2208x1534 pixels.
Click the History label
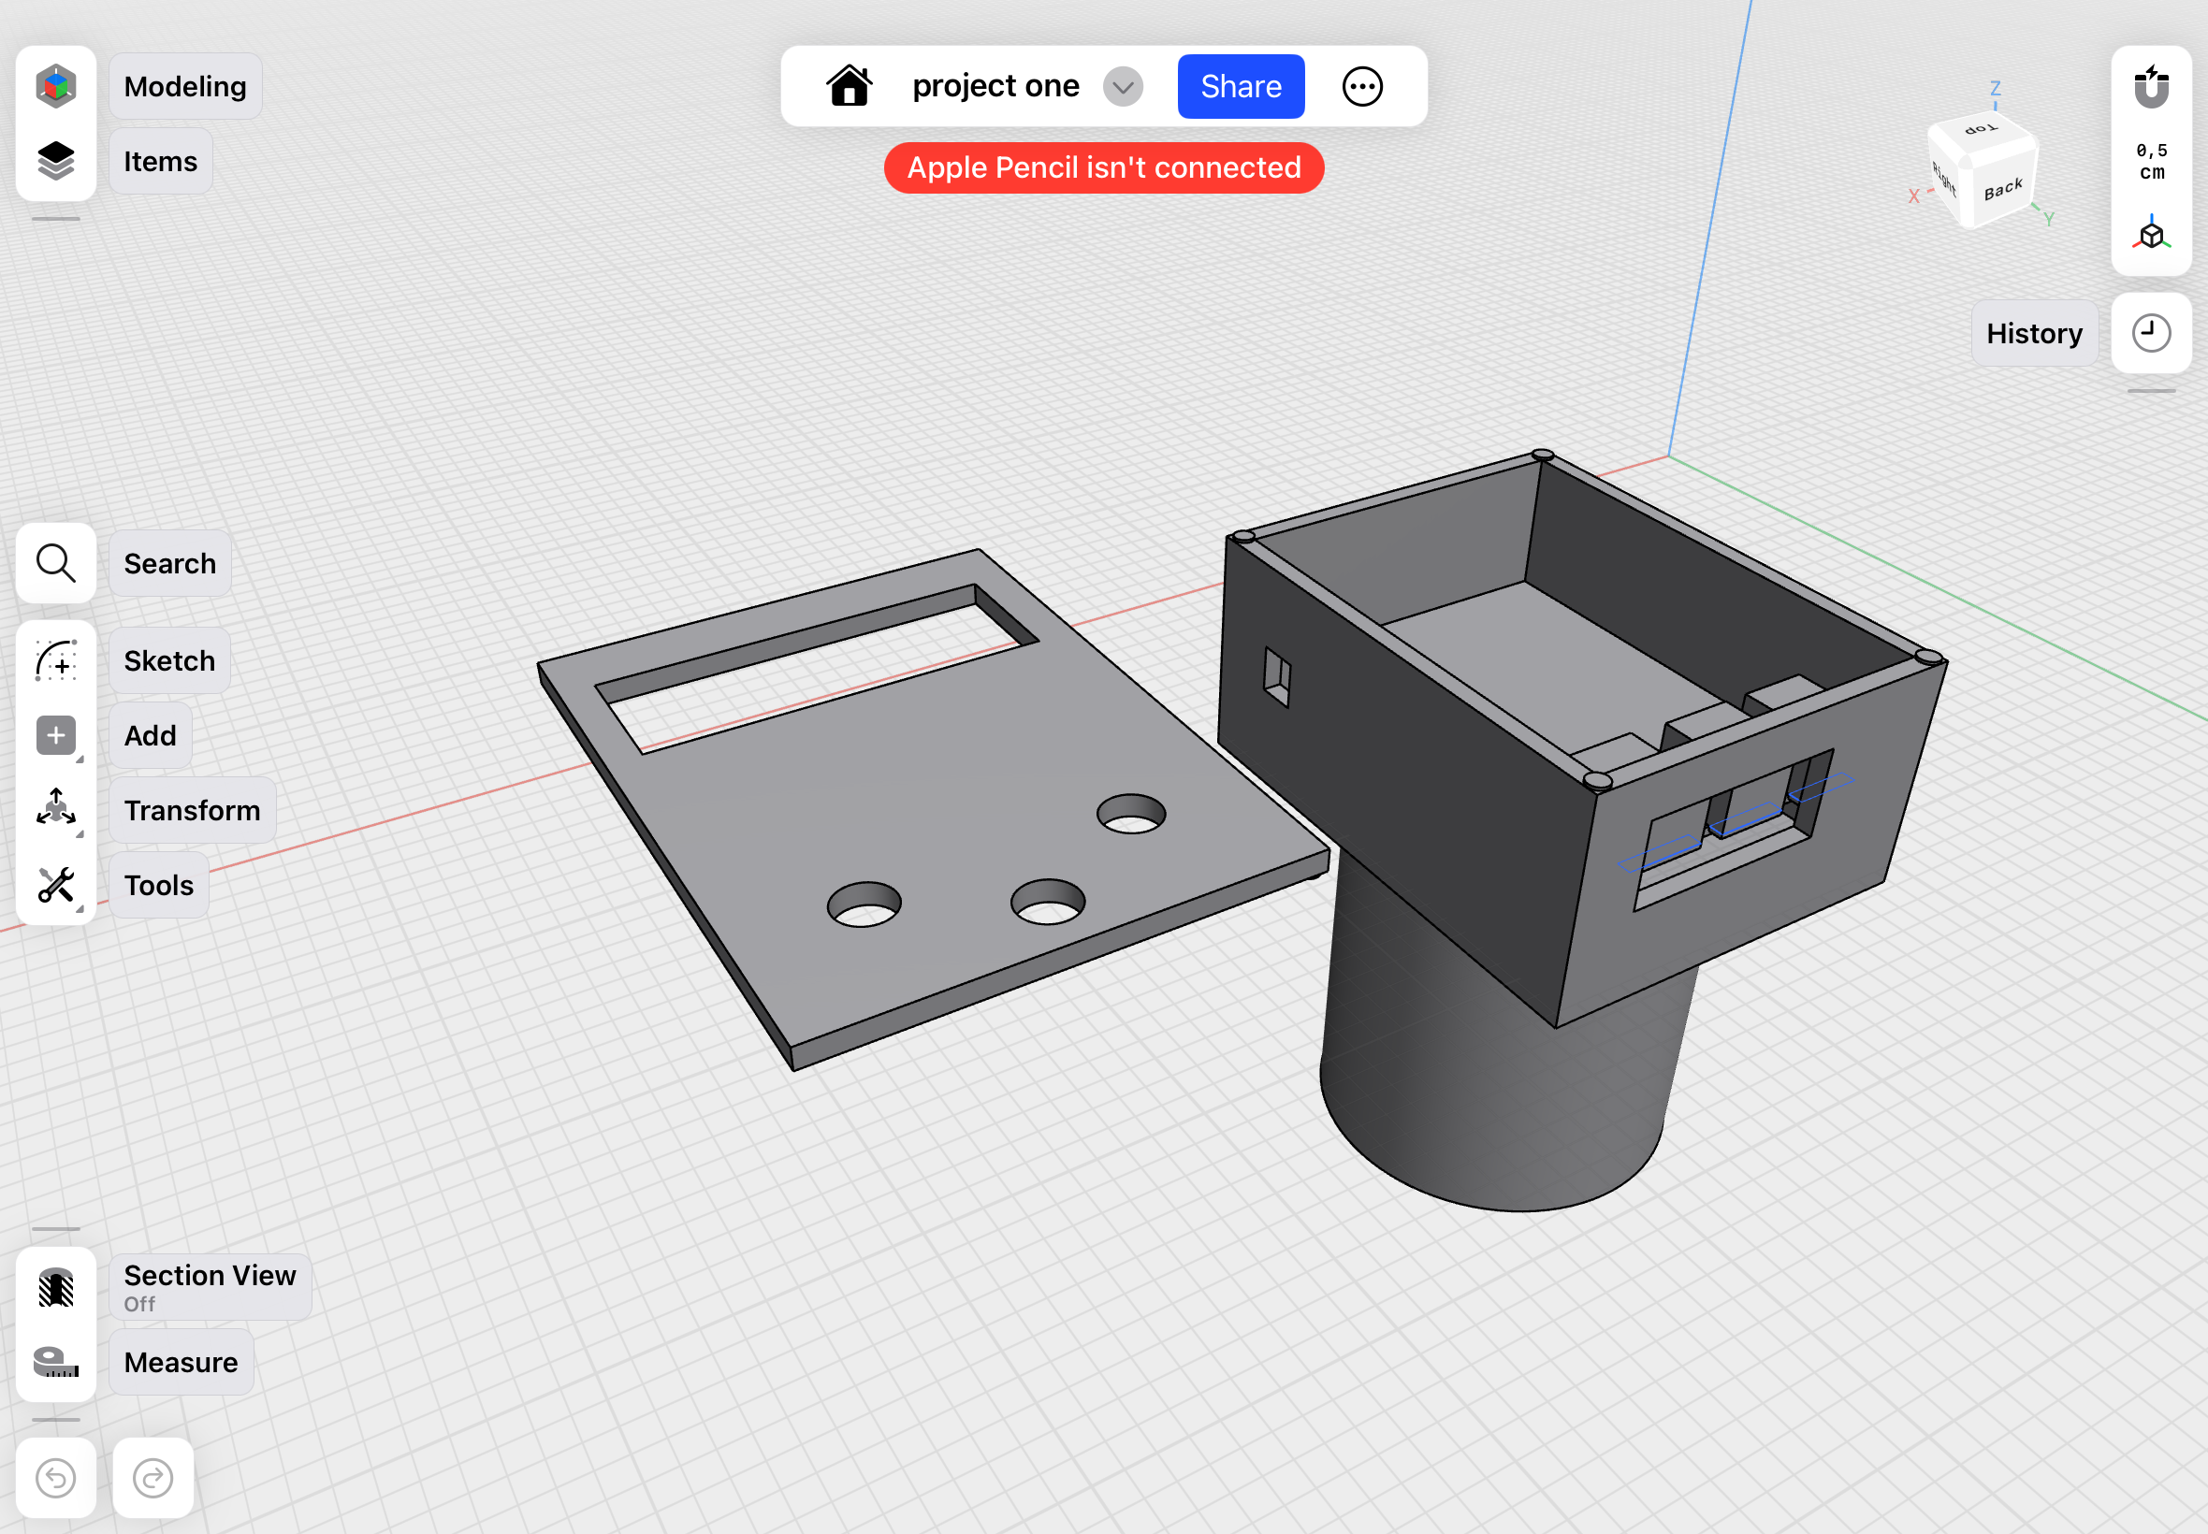click(2034, 334)
